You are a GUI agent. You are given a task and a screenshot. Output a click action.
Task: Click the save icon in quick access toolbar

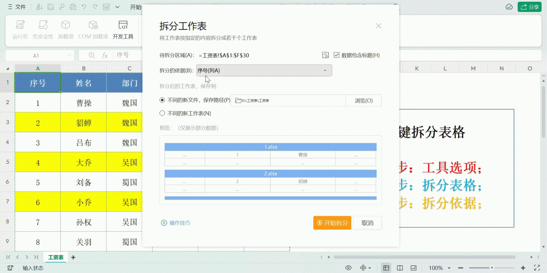[51, 7]
